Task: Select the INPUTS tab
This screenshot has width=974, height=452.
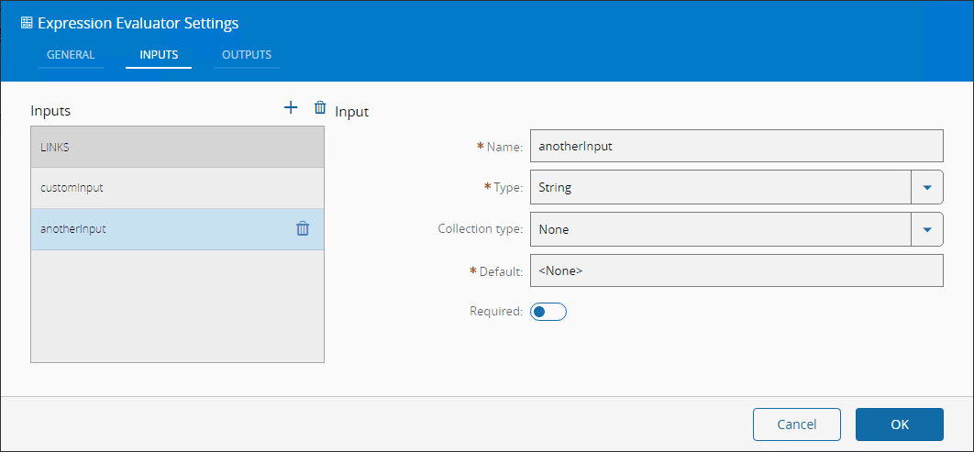Action: 159,55
